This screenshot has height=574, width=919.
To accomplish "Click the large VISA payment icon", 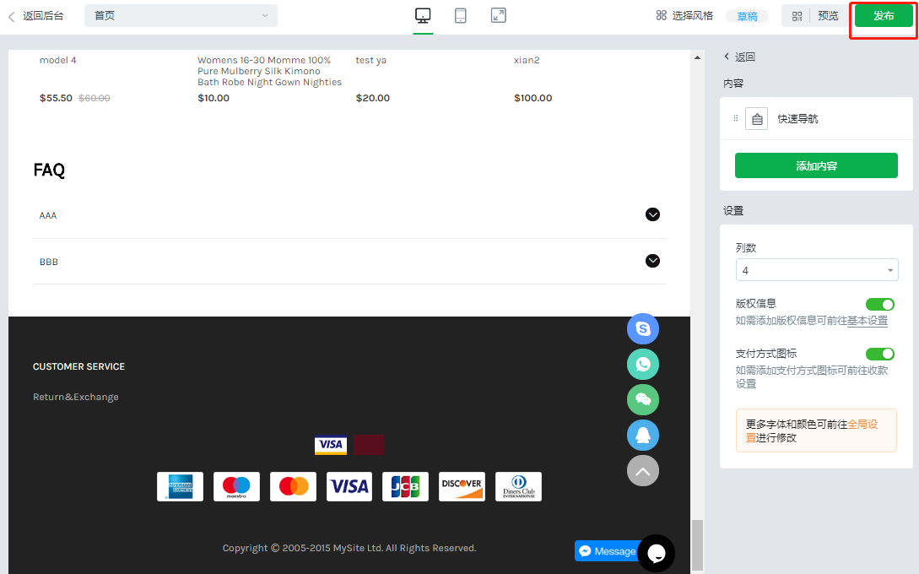I will point(349,487).
